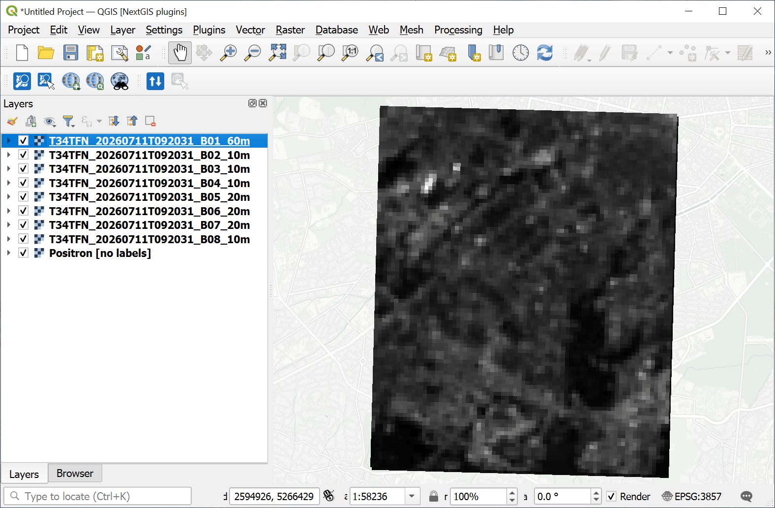Open the Layer Styling panel brush icon

click(x=12, y=121)
